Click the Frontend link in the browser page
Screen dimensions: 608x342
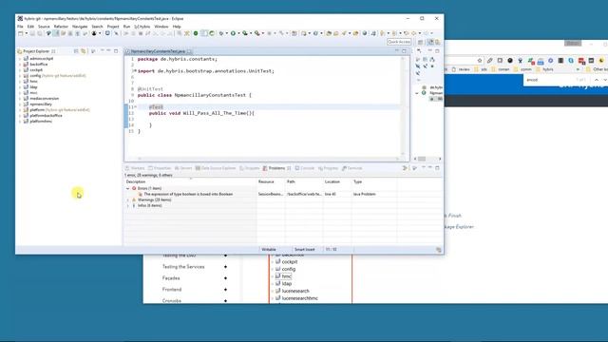pos(172,289)
